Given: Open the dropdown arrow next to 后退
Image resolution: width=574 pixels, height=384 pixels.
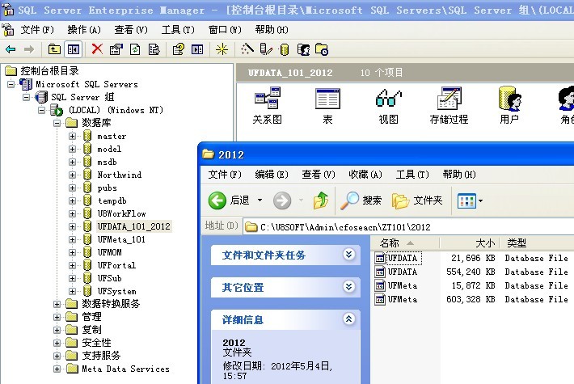Looking at the screenshot, I should click(x=260, y=200).
